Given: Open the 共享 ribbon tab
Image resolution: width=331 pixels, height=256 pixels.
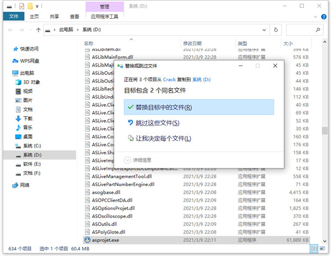Looking at the screenshot, I should [x=54, y=17].
